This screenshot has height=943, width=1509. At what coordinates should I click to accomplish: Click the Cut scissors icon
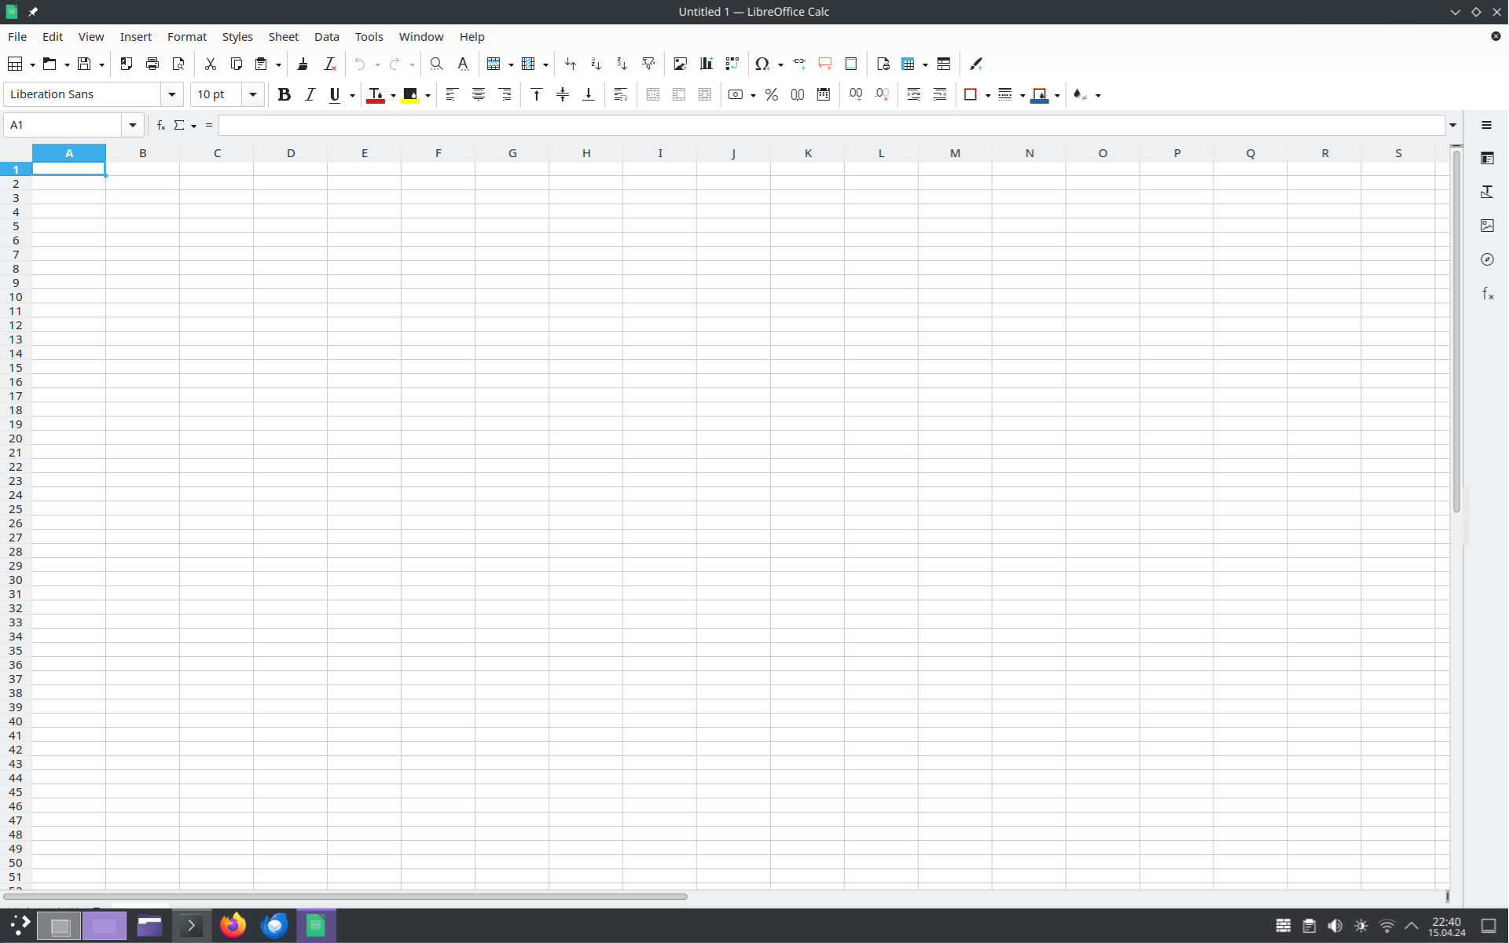pos(210,64)
